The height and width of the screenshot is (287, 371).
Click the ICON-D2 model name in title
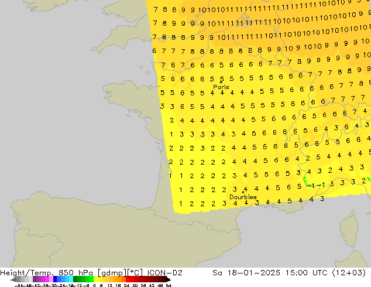click(164, 273)
